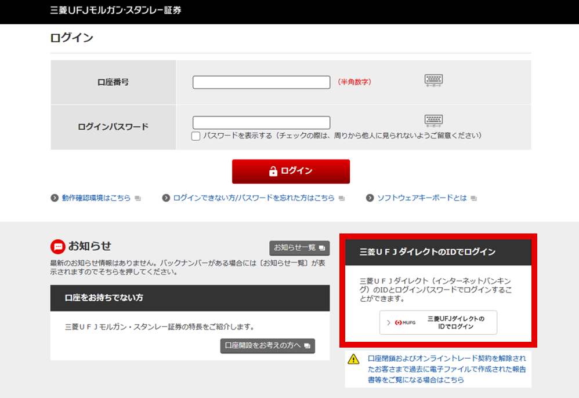Click the 口座番号 row label

click(113, 82)
